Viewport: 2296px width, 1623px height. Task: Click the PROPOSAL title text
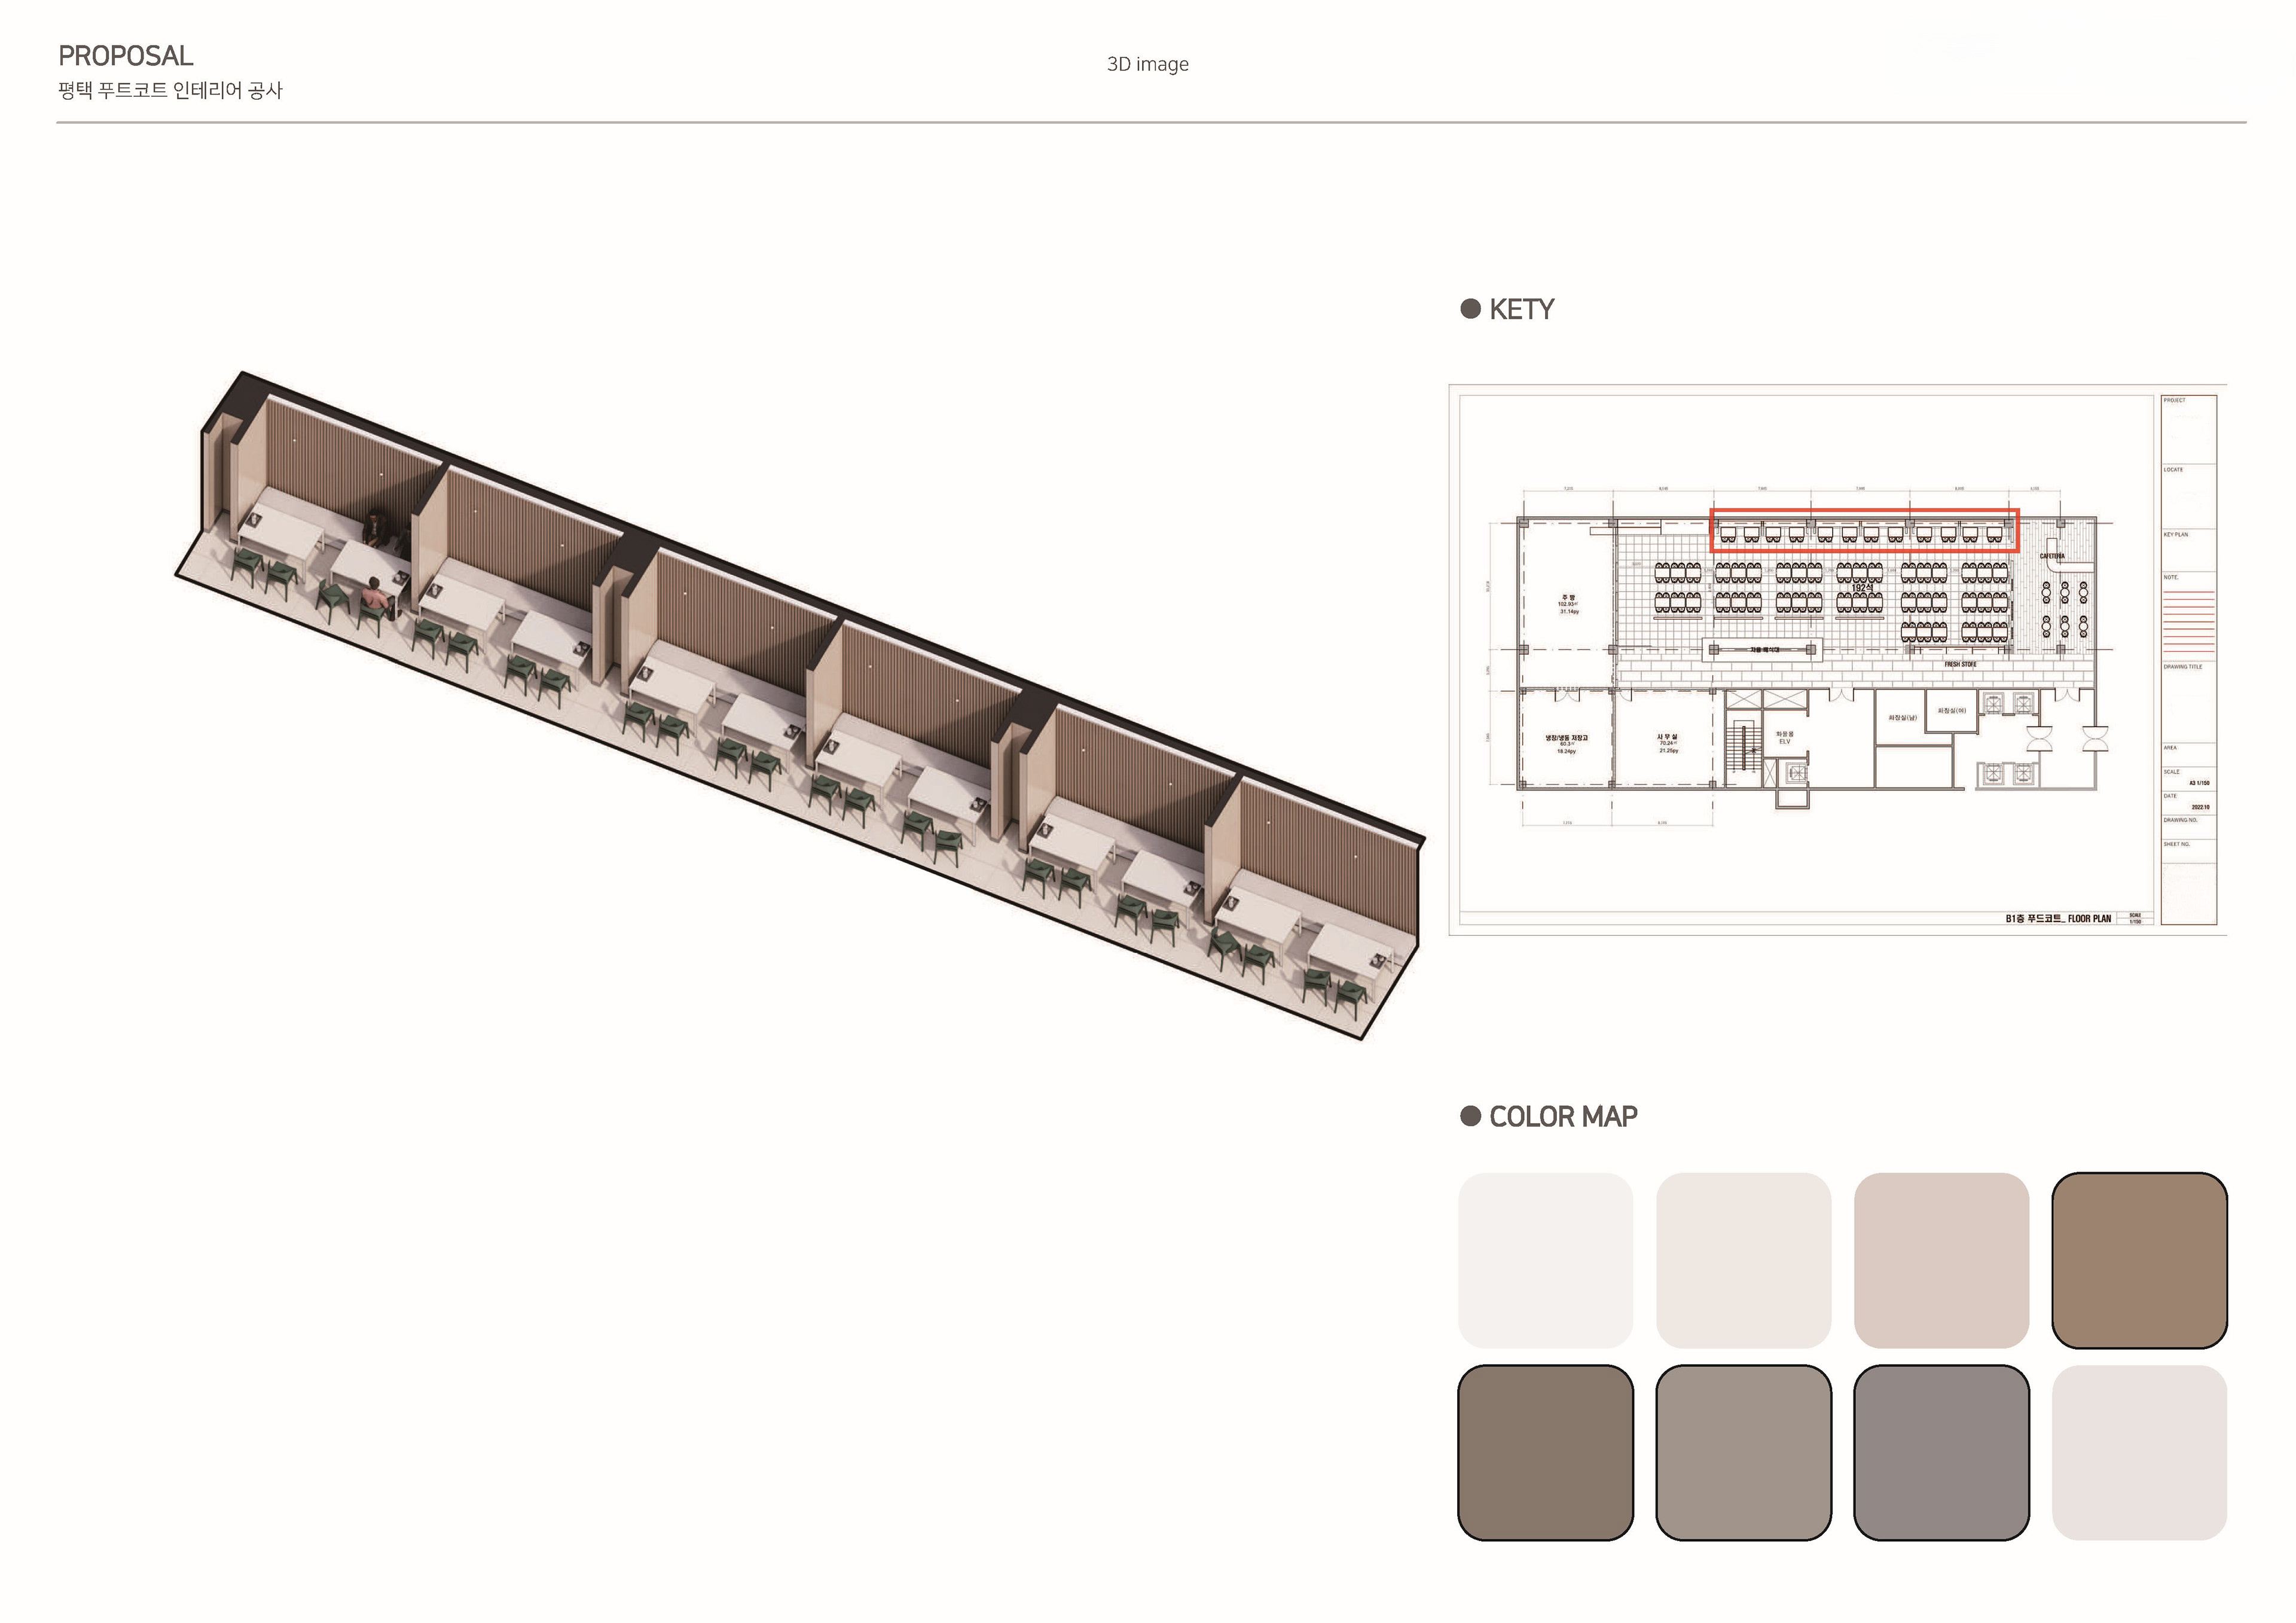(126, 56)
